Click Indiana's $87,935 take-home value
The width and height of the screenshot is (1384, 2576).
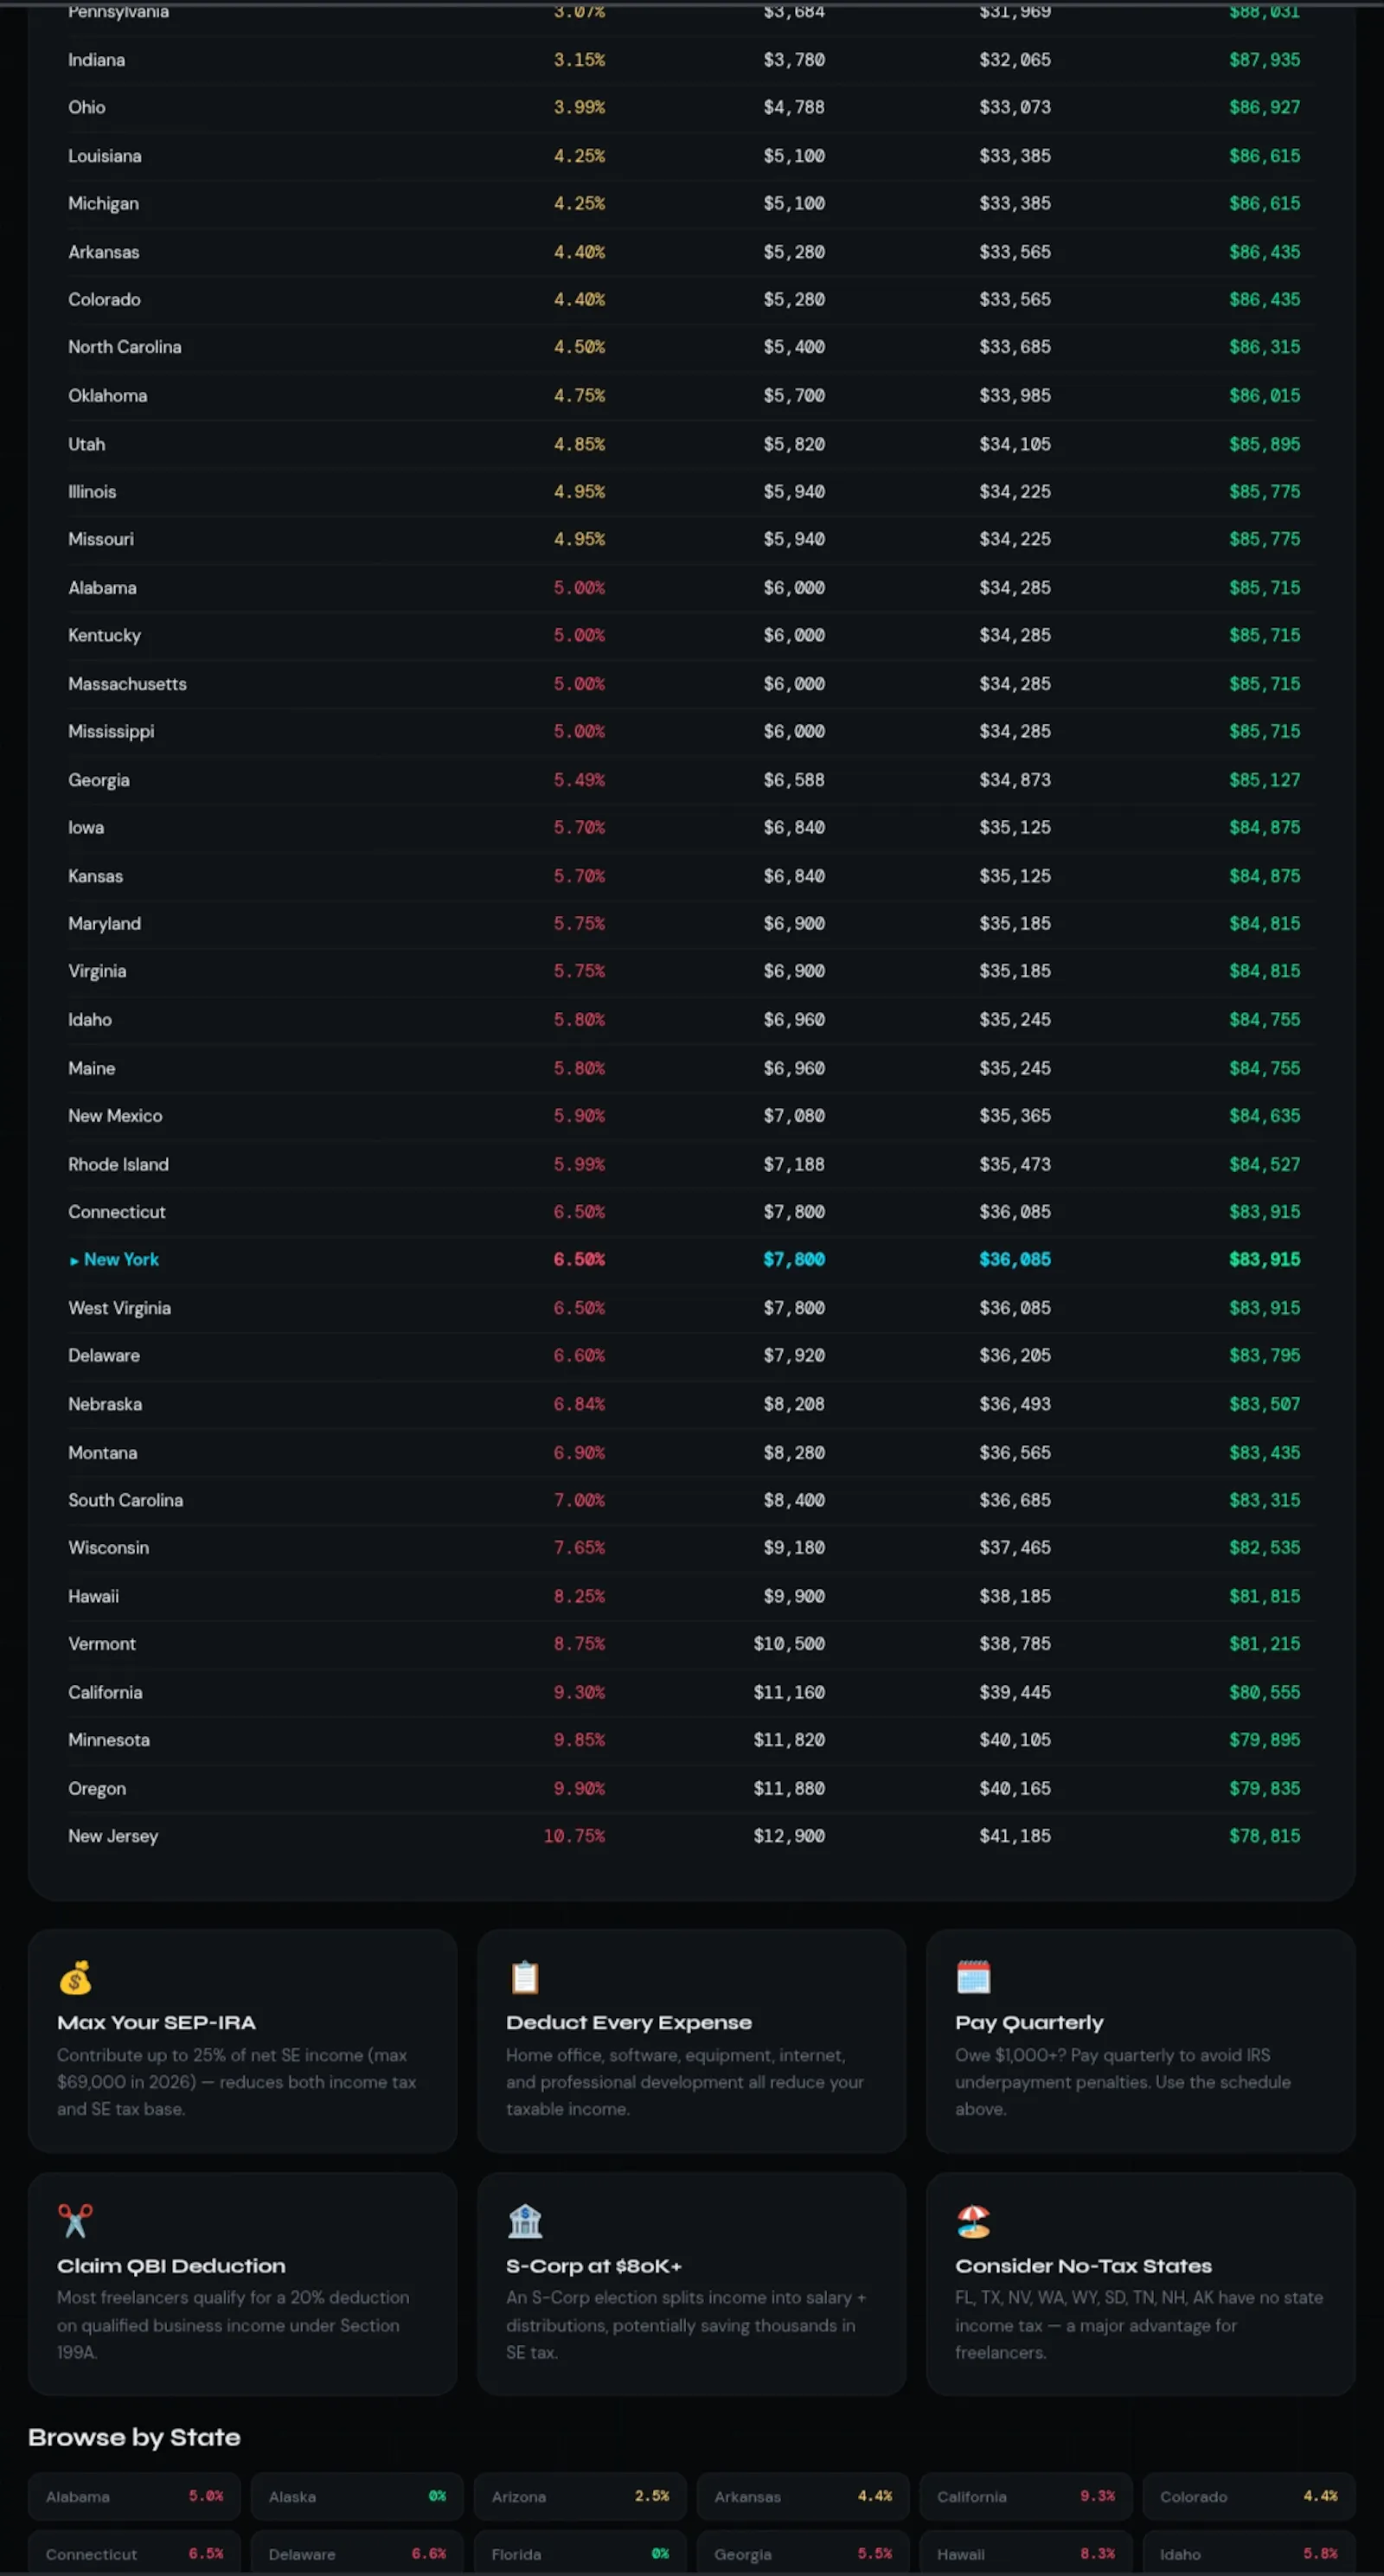pos(1265,60)
